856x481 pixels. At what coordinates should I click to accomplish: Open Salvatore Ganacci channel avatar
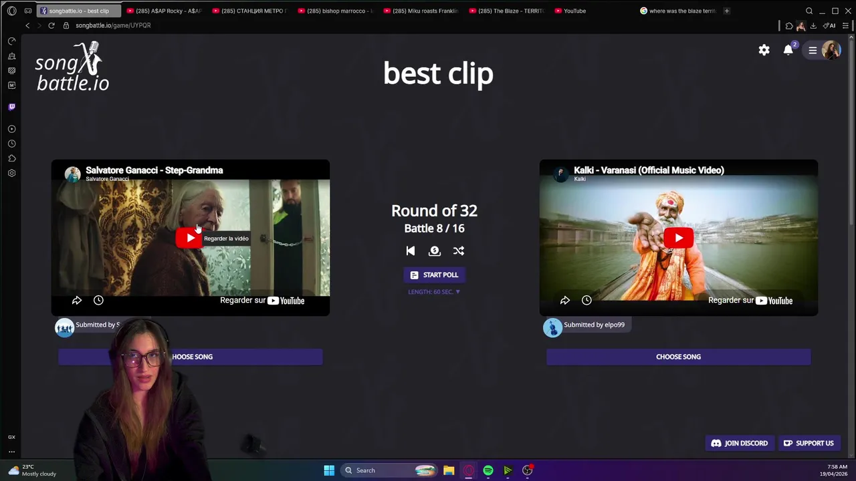pyautogui.click(x=72, y=174)
